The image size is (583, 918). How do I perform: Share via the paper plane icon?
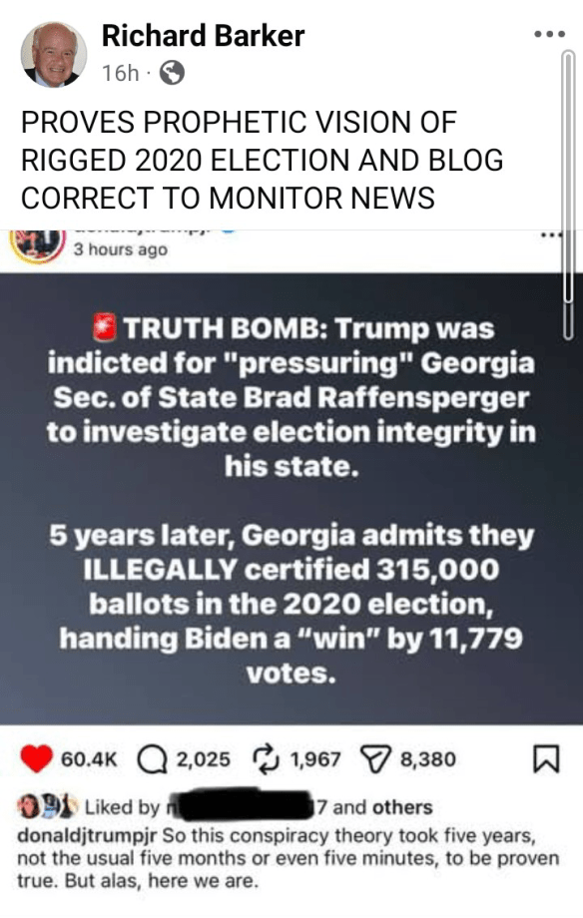pyautogui.click(x=374, y=759)
